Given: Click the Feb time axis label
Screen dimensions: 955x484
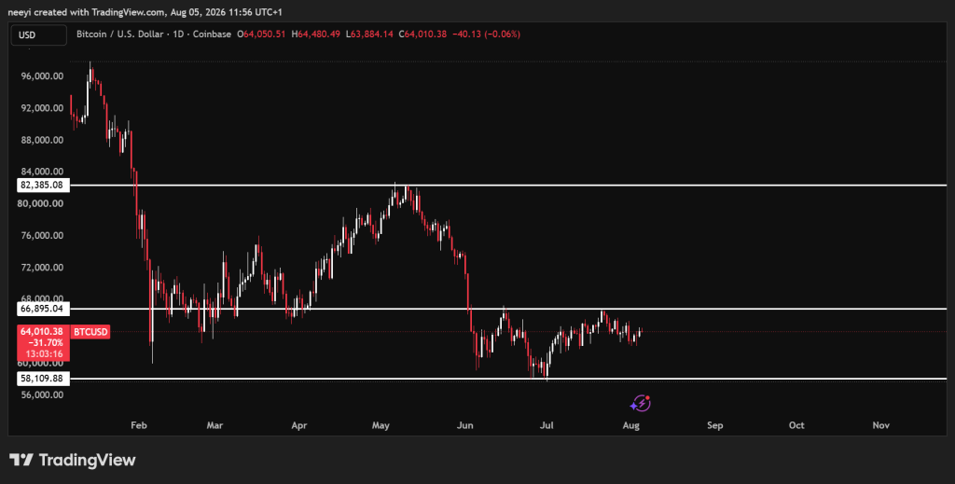Looking at the screenshot, I should point(139,425).
